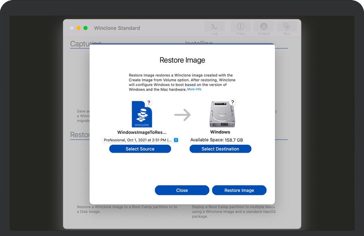The image size is (364, 236).
Task: Click the WindowsImageToRes... source file name
Action: click(142, 132)
